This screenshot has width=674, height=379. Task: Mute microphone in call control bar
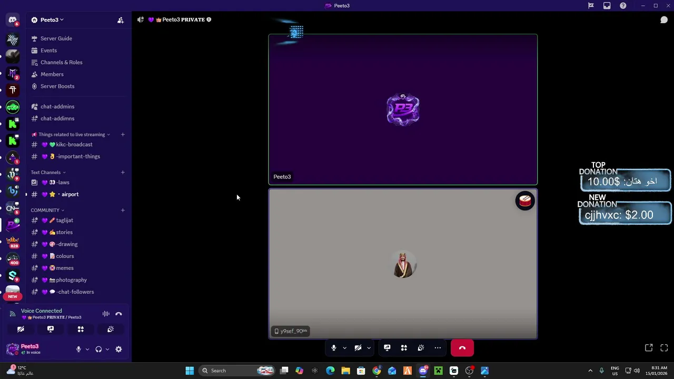click(333, 348)
